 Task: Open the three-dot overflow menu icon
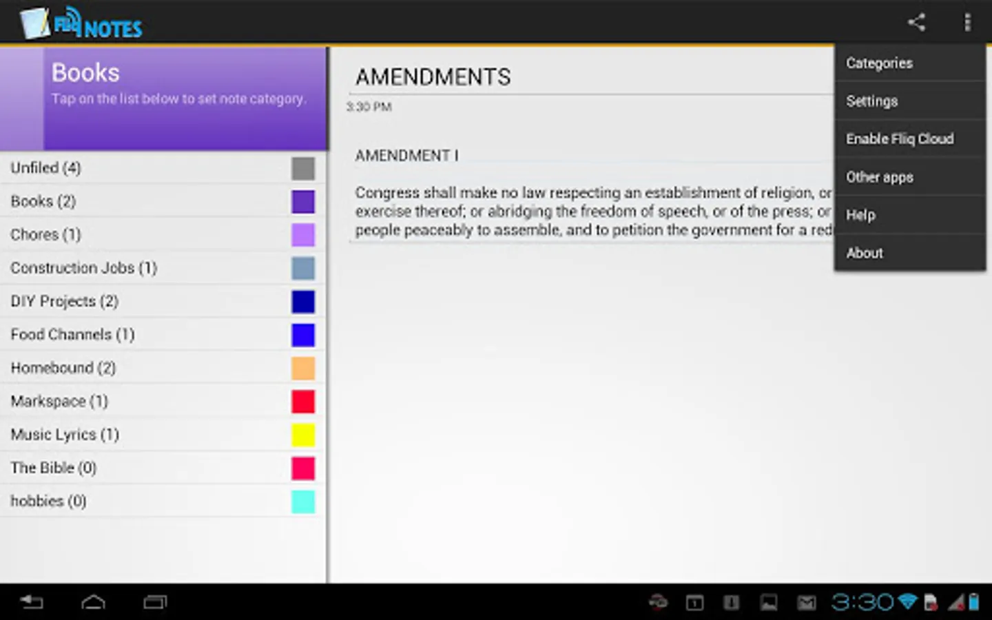click(x=967, y=23)
